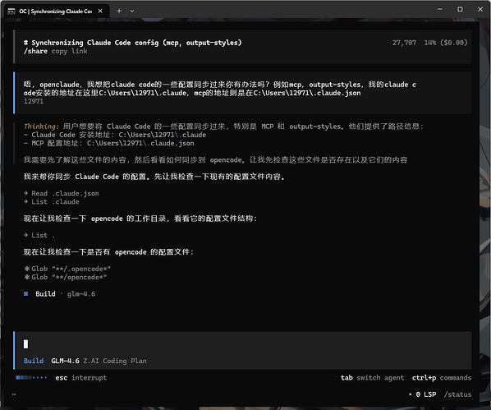Close the OC Synchronizing Claude Code tab

[x=100, y=11]
